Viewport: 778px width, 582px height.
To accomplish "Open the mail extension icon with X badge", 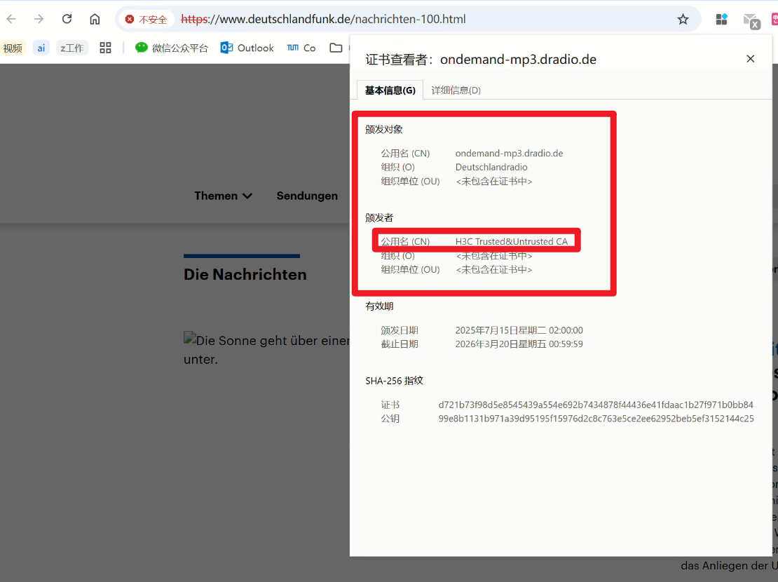I will click(751, 20).
